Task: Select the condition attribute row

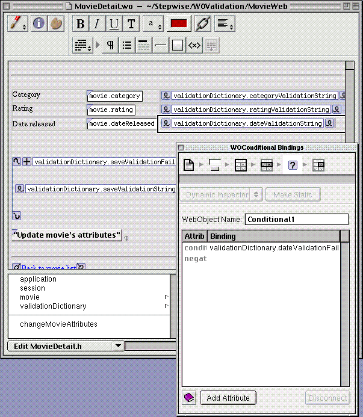Action: tap(261, 248)
